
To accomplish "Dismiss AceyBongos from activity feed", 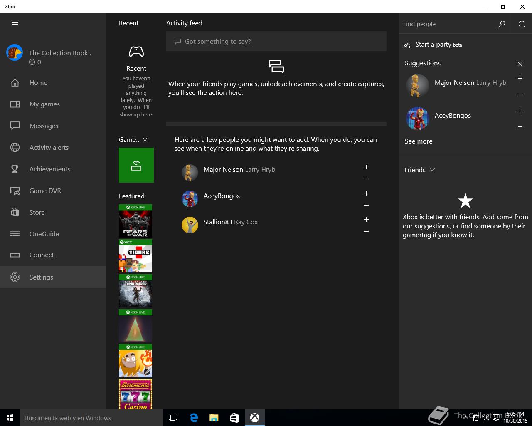I will point(366,206).
